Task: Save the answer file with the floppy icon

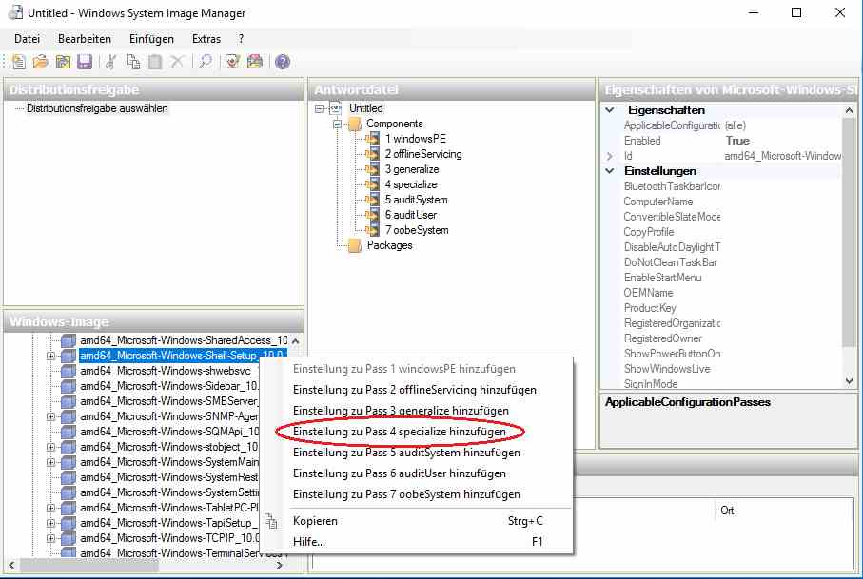Action: pos(85,62)
